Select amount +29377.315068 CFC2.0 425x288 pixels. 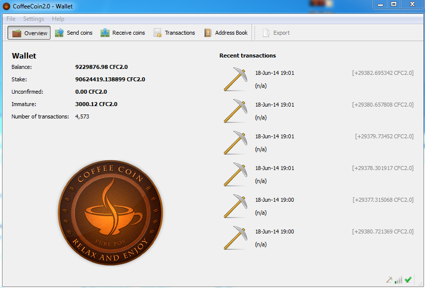(x=383, y=200)
